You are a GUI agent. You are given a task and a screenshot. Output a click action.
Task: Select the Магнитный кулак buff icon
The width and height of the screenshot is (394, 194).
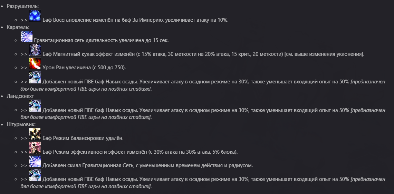(35, 50)
